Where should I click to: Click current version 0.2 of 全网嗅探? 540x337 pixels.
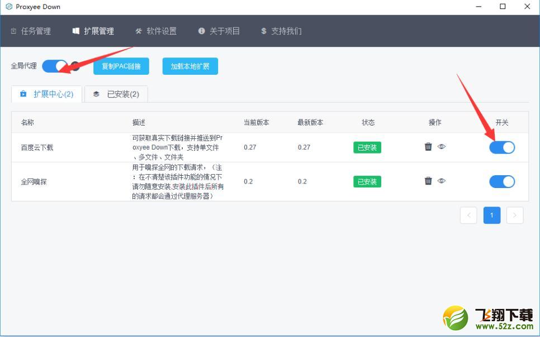pos(248,181)
